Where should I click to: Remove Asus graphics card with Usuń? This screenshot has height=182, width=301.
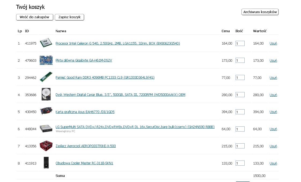tap(273, 112)
